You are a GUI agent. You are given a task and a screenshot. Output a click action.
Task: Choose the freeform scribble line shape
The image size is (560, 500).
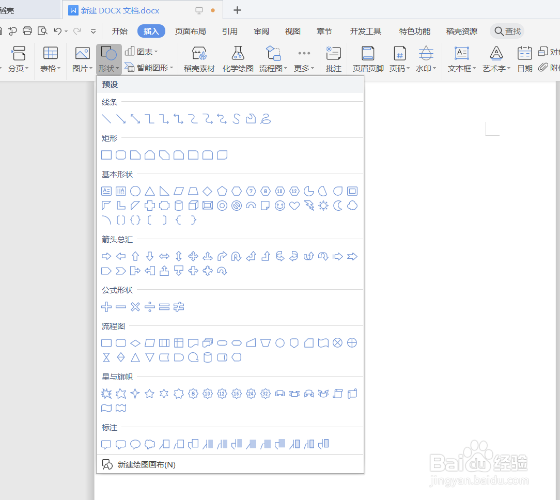(266, 119)
